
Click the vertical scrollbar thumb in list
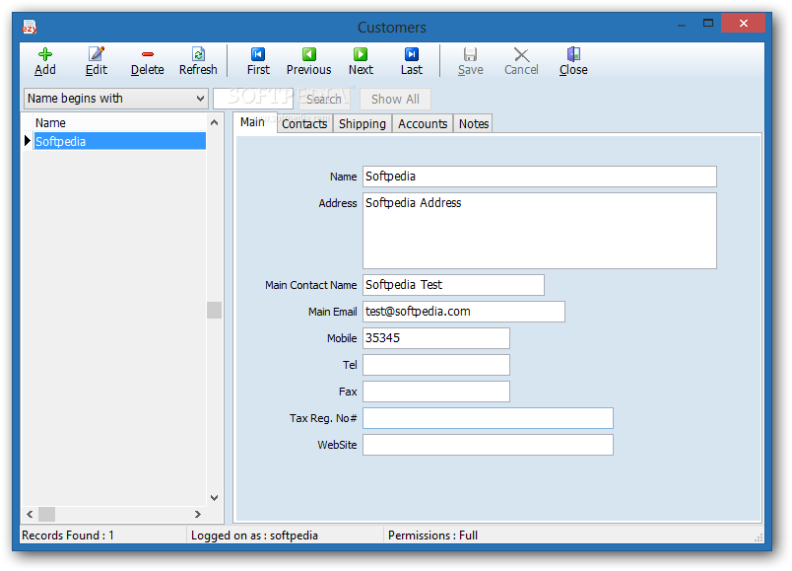point(214,310)
